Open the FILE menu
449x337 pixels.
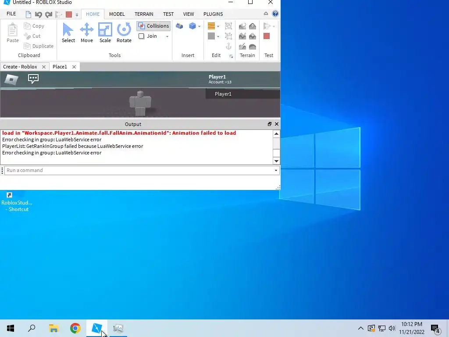[x=11, y=14]
